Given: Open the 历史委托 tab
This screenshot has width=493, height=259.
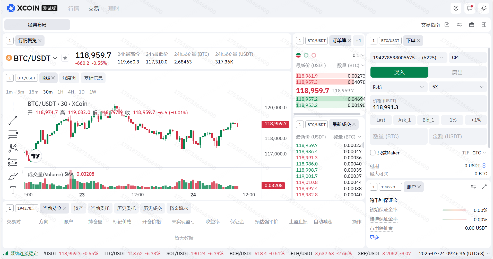Looking at the screenshot, I should (x=126, y=208).
